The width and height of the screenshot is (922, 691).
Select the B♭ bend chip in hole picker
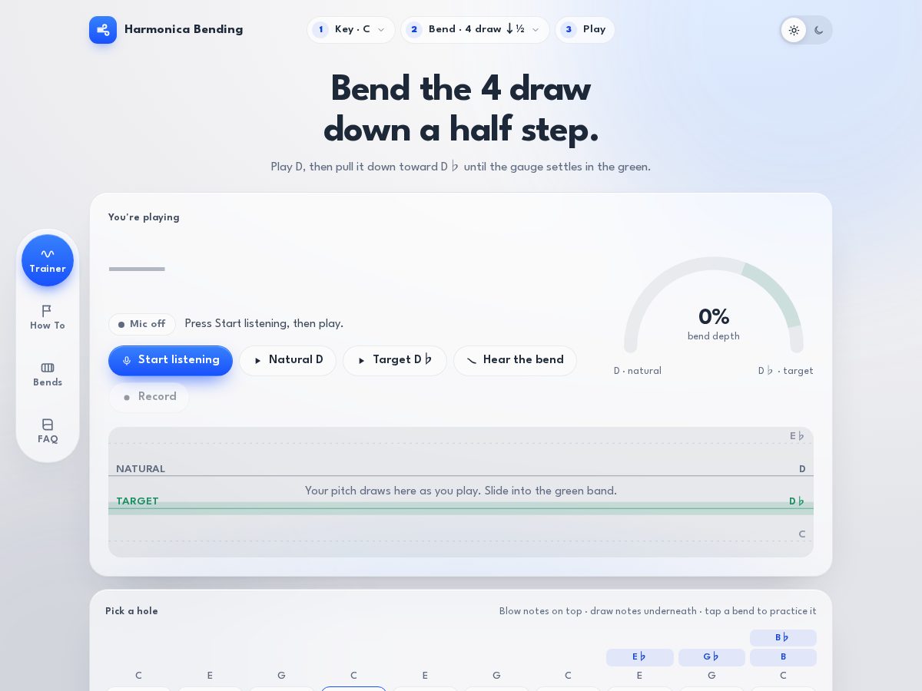783,638
